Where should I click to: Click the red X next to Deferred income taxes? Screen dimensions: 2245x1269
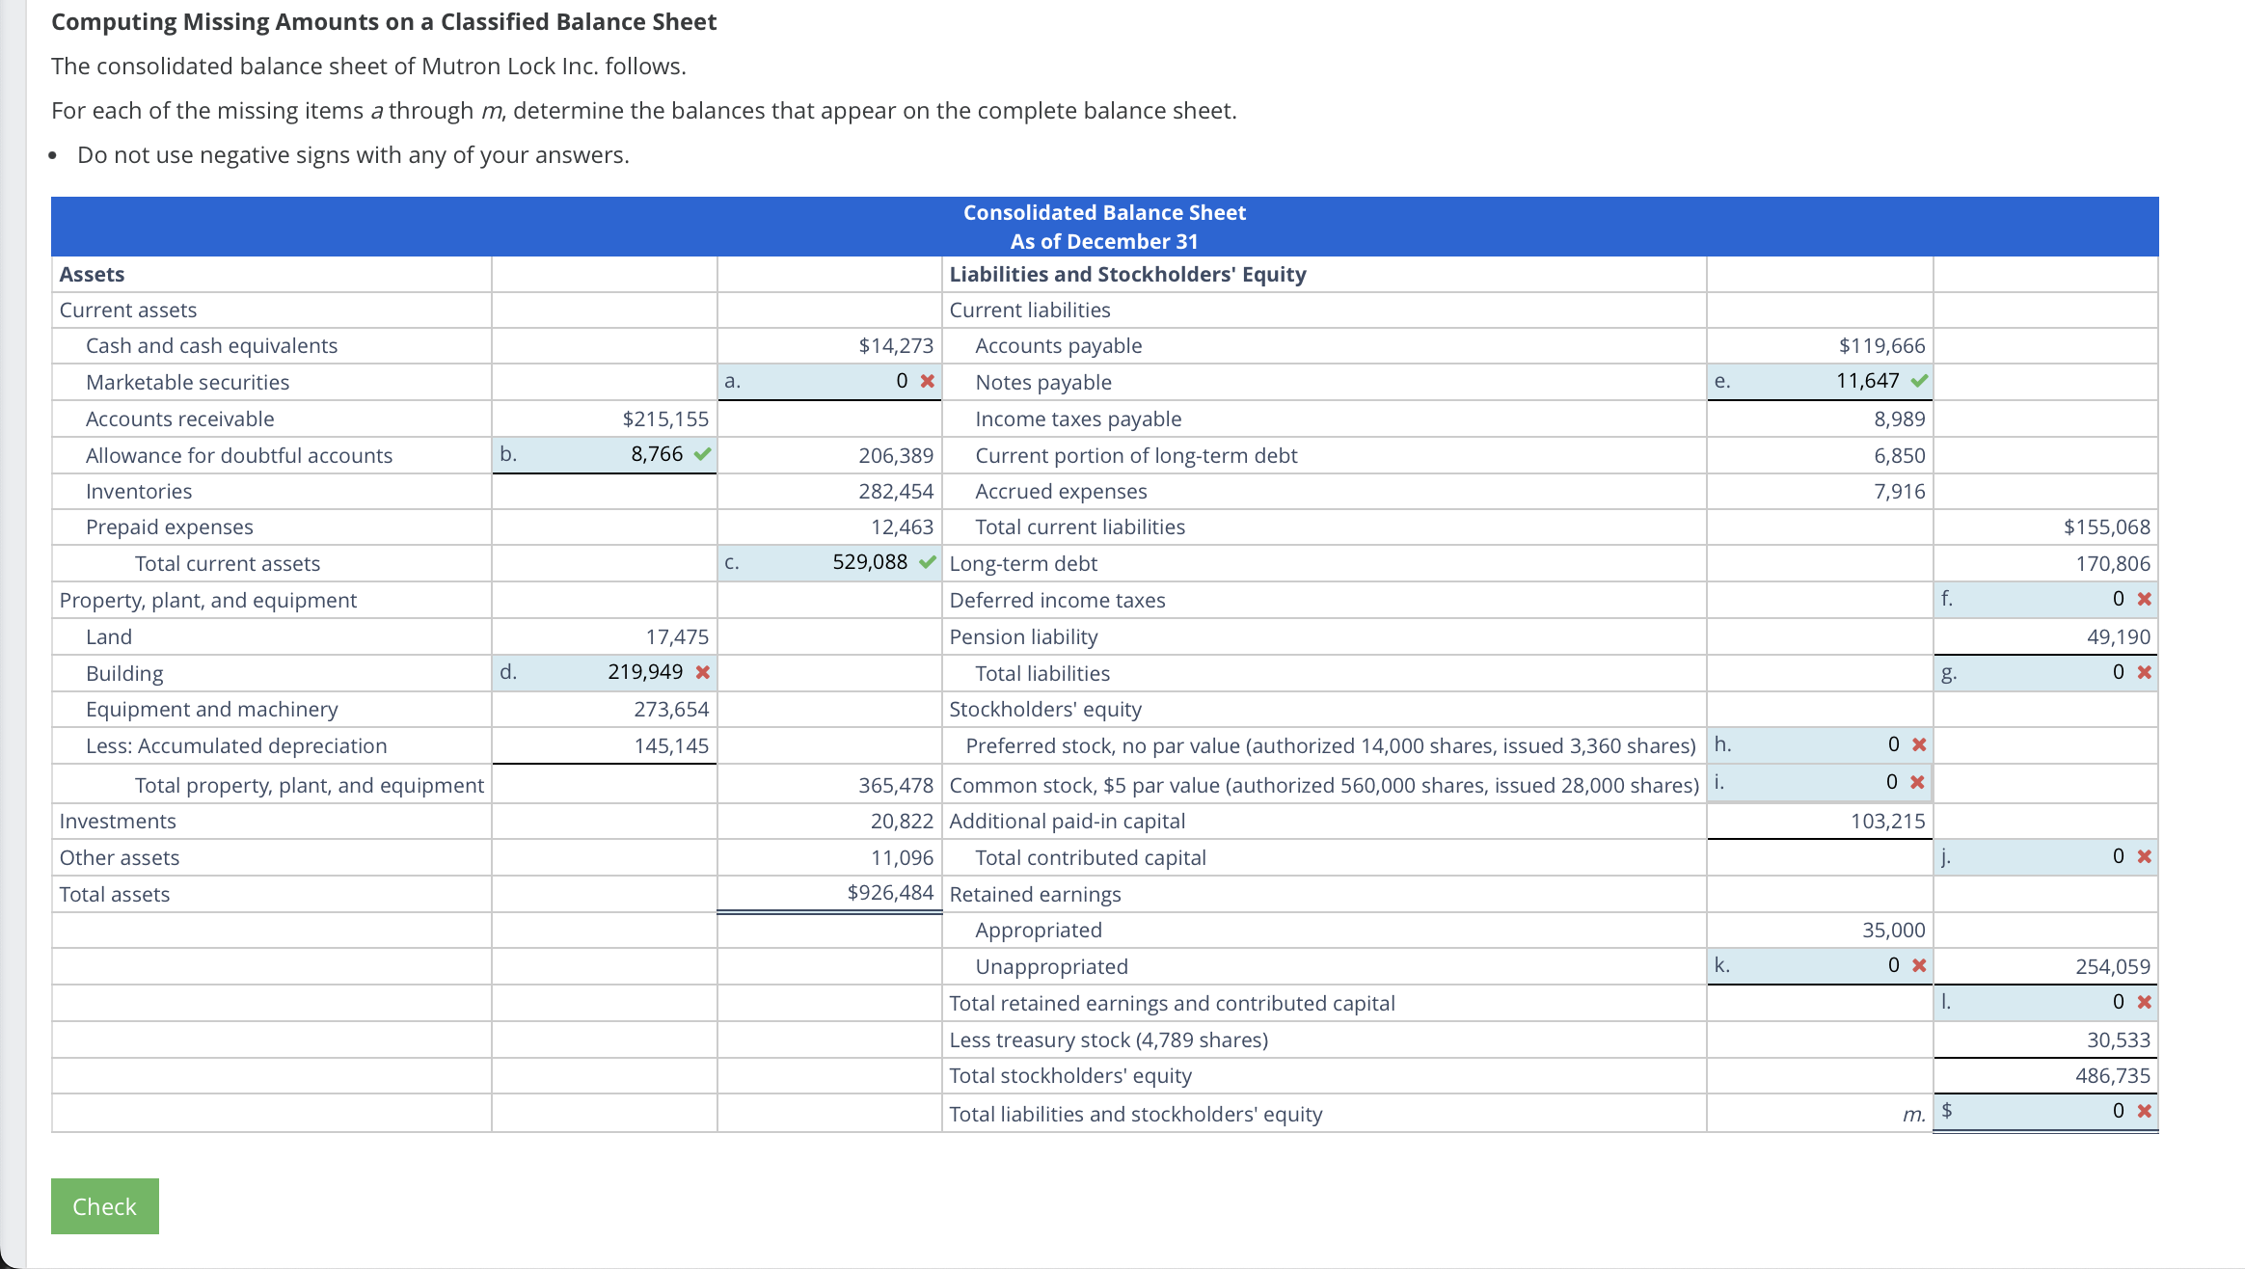pos(2143,598)
